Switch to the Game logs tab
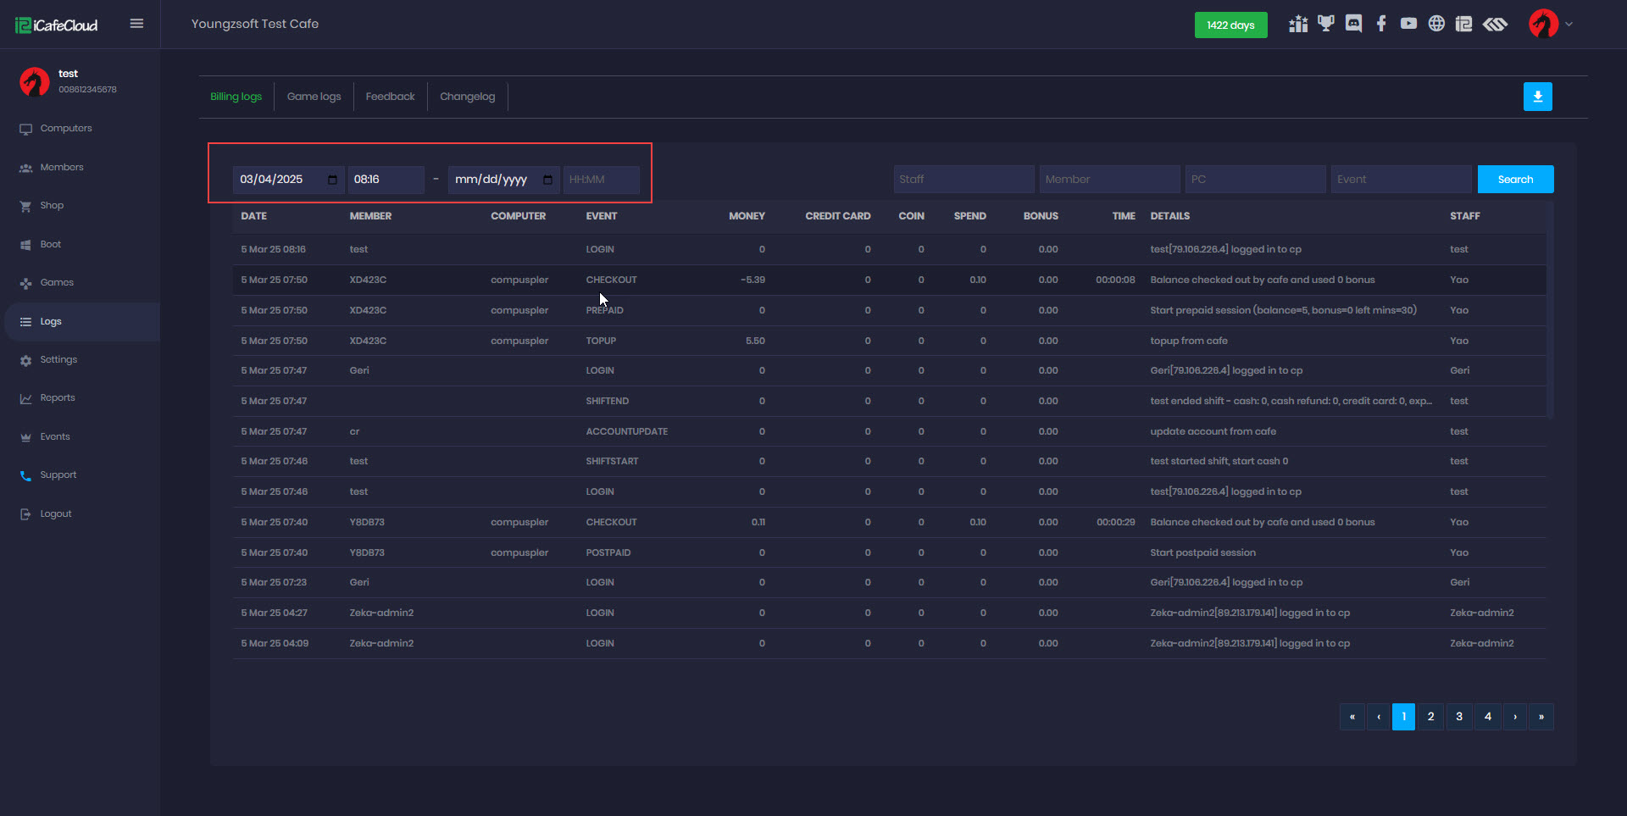Viewport: 1627px width, 816px height. point(314,97)
